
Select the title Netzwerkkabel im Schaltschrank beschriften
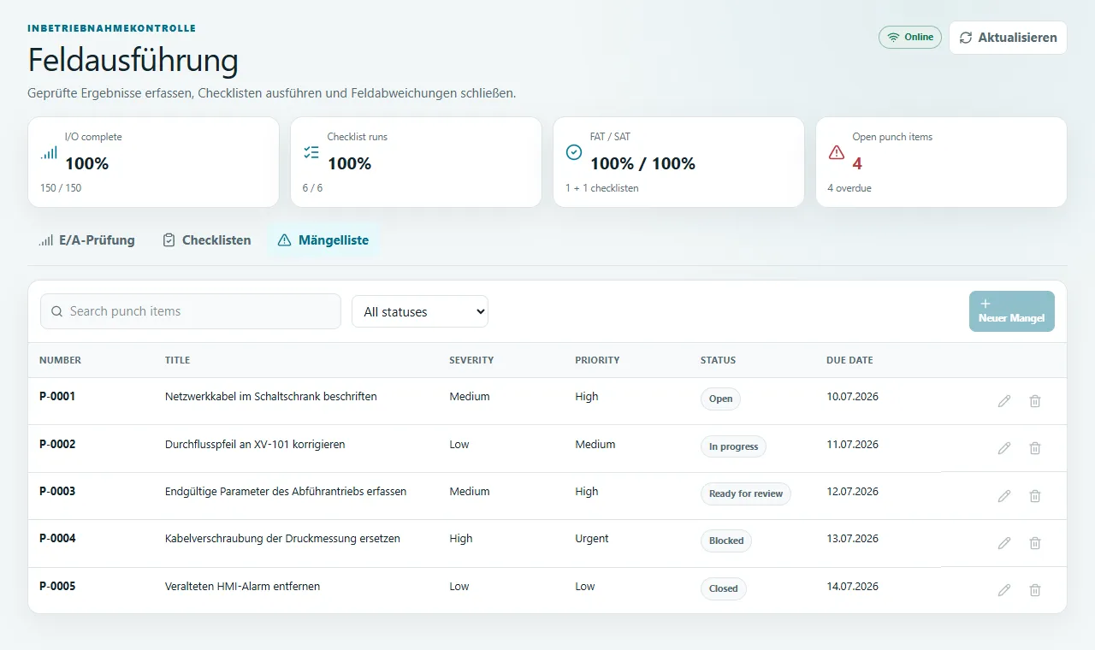pyautogui.click(x=270, y=397)
